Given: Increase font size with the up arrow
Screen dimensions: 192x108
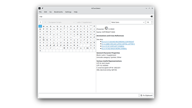Looking at the screenshot, I should [x=152, y=21].
